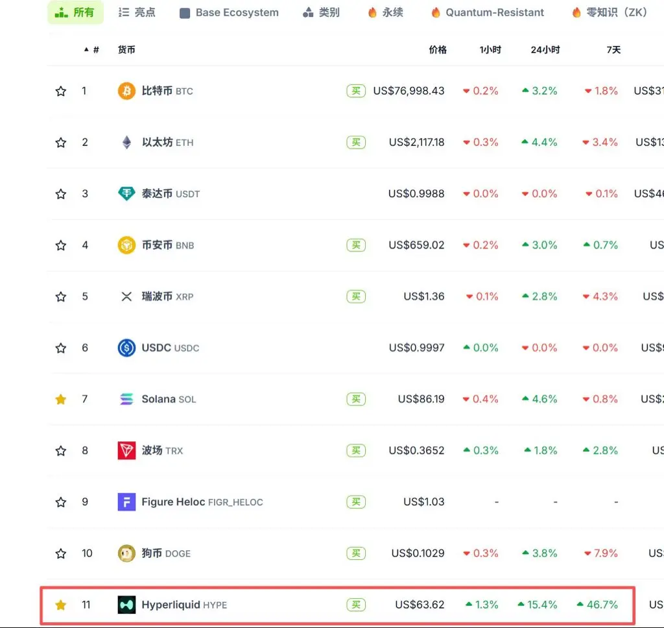The width and height of the screenshot is (664, 628).
Task: Open the 零知识 (ZK) tab
Action: coord(610,12)
